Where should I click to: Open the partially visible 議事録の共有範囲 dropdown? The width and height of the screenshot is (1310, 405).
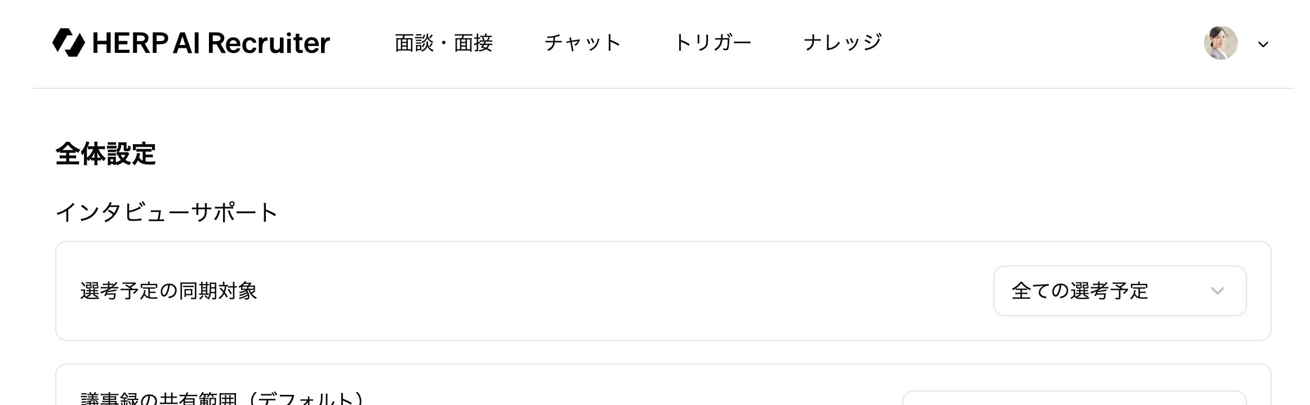point(1073,398)
